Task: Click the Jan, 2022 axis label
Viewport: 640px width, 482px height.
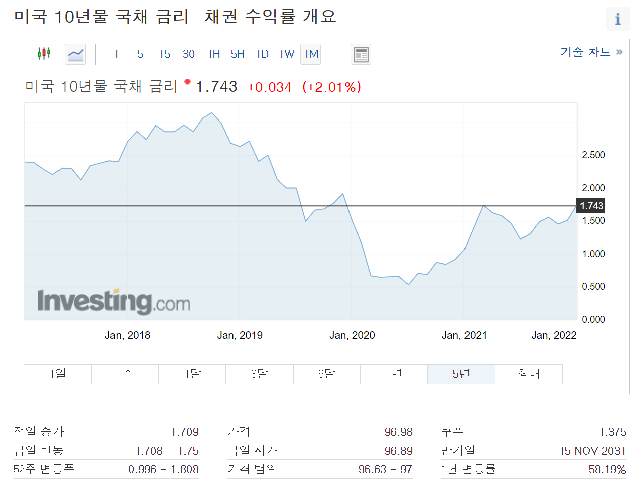Action: coord(554,335)
